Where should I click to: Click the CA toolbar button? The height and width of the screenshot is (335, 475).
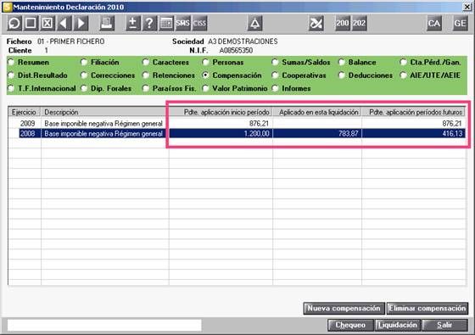coord(434,24)
